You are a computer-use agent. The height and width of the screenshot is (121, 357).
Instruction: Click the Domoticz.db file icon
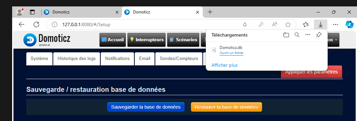(214, 50)
